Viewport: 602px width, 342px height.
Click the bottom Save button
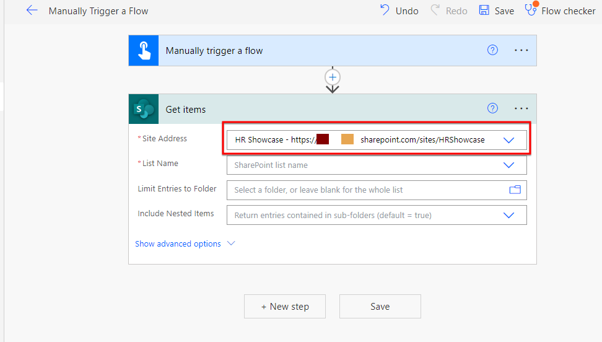point(380,306)
